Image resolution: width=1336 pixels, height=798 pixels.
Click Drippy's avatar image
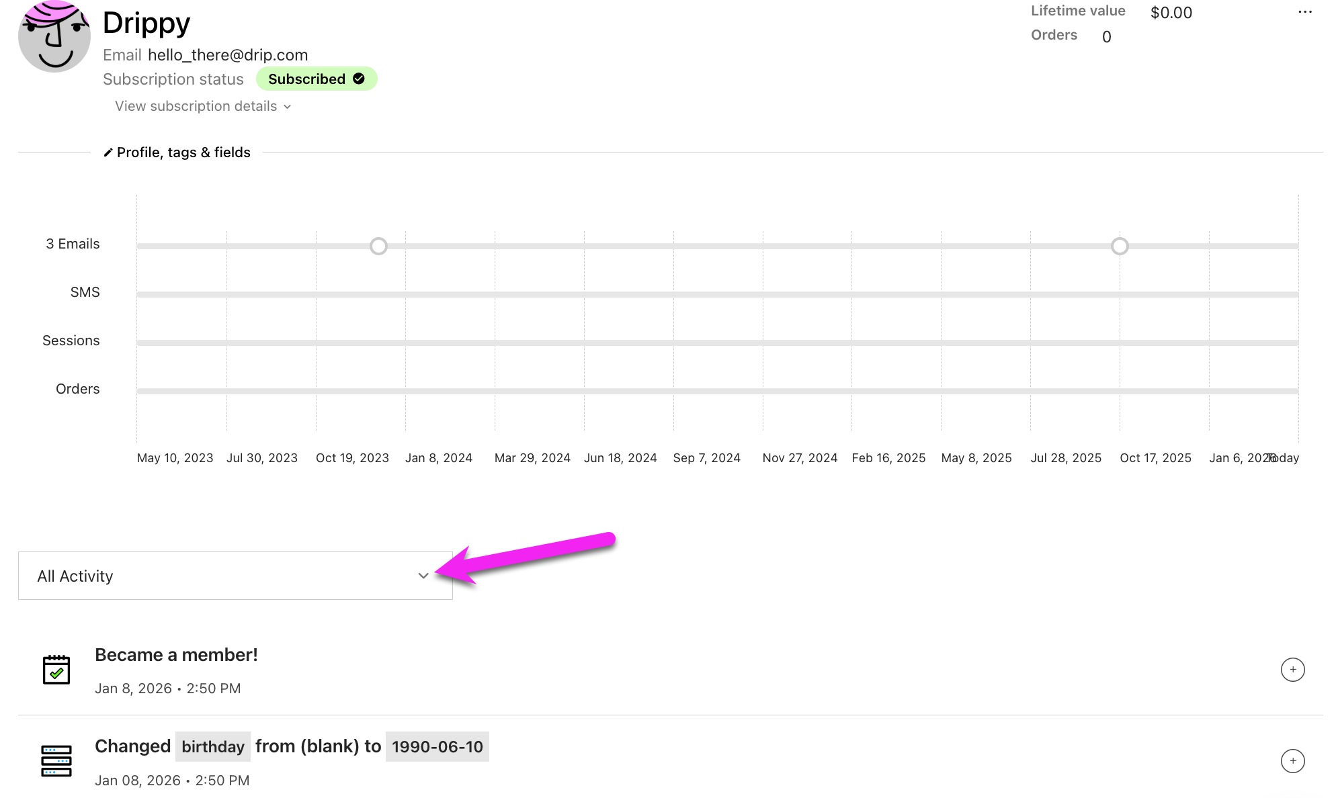tap(54, 36)
